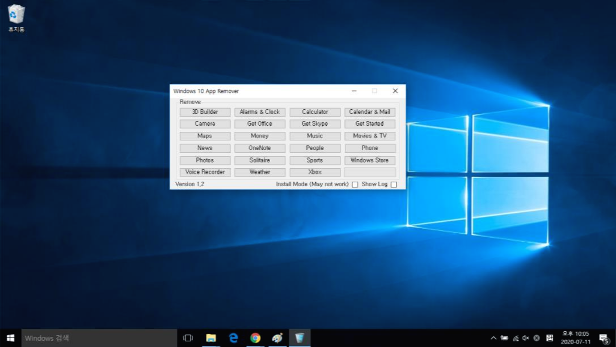
Task: Click the Task View taskbar icon
Action: (188, 338)
